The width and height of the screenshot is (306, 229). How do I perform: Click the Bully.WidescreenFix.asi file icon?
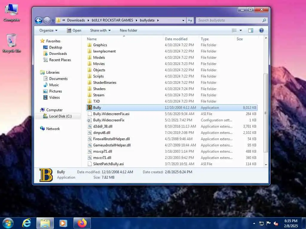click(90, 114)
